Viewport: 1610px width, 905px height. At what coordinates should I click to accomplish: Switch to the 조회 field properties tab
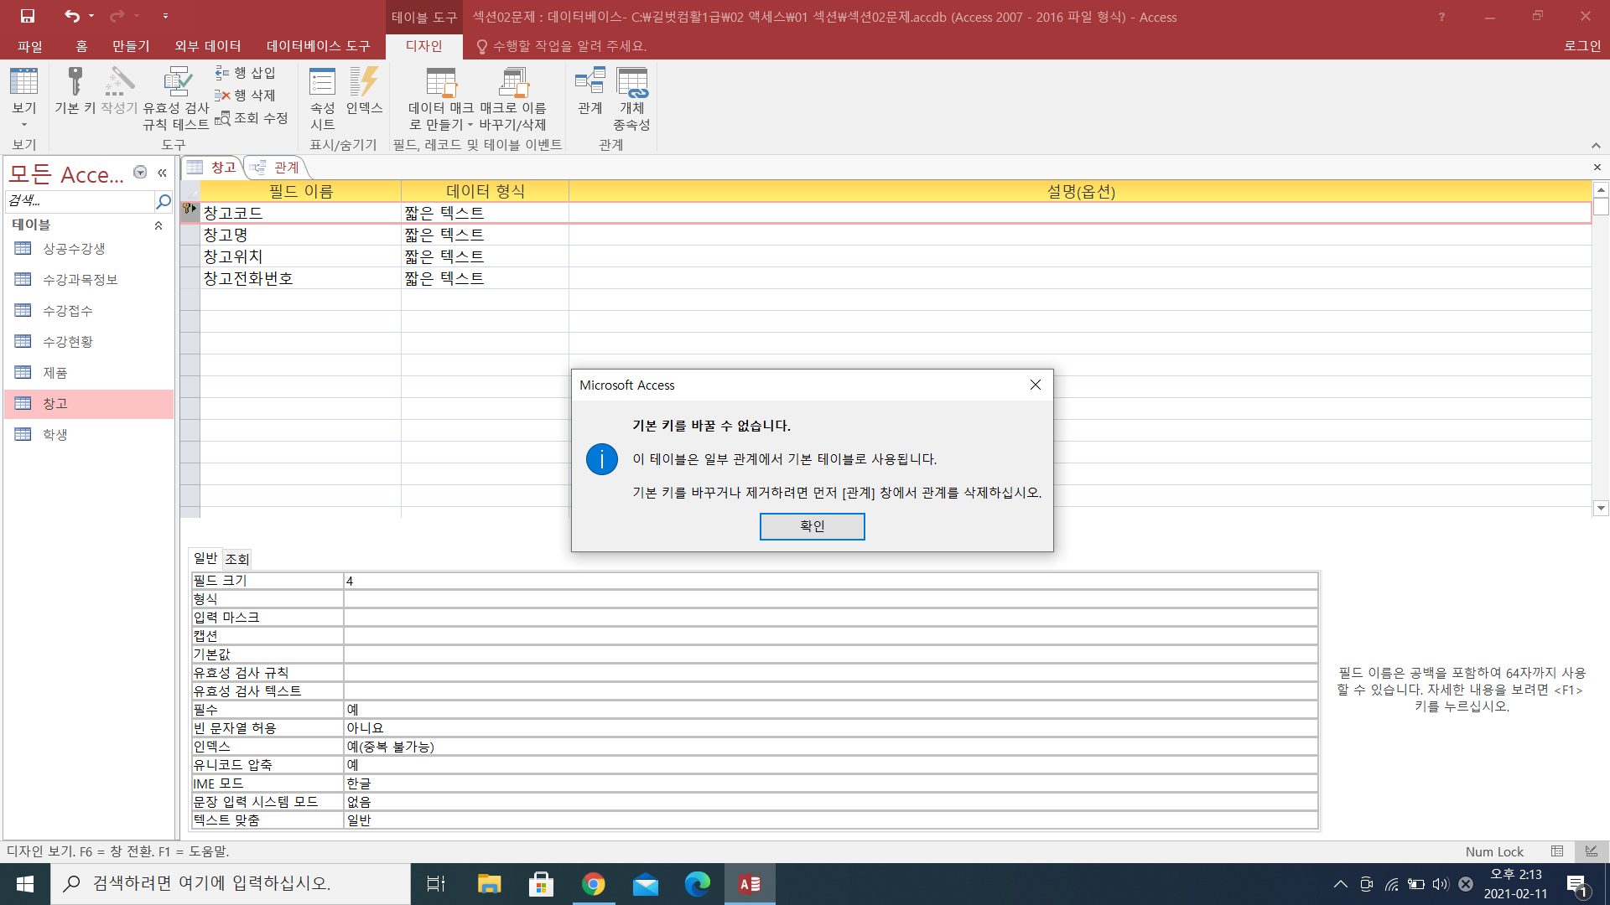(x=236, y=559)
